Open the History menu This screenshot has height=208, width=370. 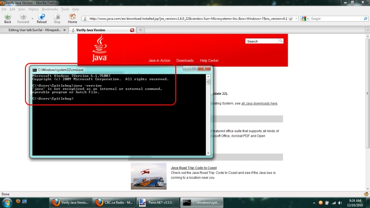click(x=33, y=9)
